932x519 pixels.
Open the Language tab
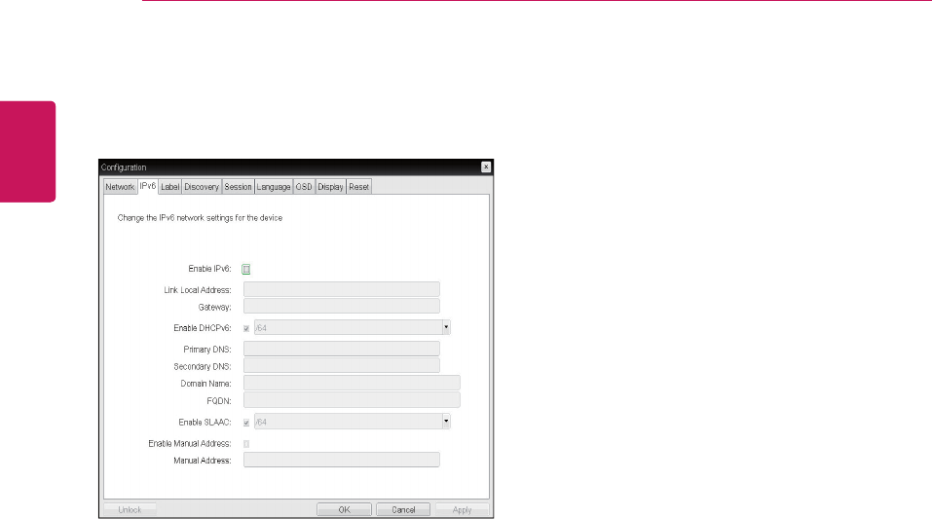274,187
